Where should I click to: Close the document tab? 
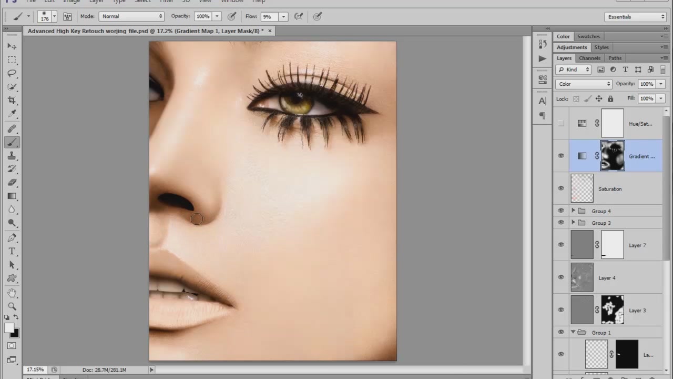pyautogui.click(x=270, y=31)
